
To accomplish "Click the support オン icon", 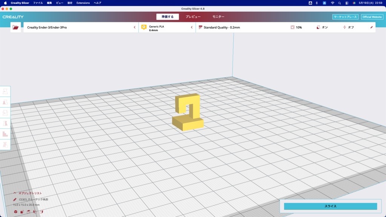I will point(318,27).
